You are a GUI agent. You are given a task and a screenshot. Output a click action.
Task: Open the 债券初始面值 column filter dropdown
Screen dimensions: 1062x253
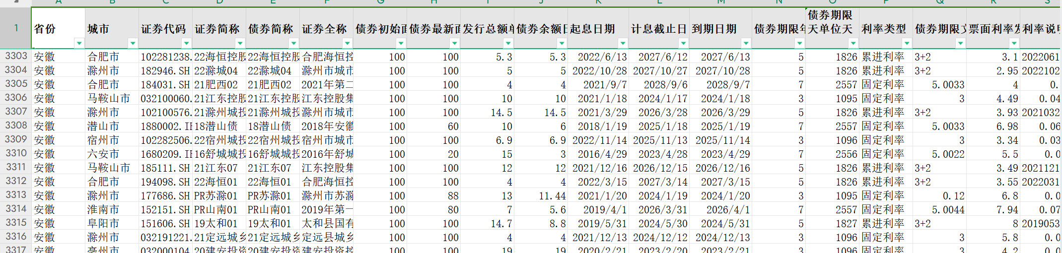pos(401,43)
